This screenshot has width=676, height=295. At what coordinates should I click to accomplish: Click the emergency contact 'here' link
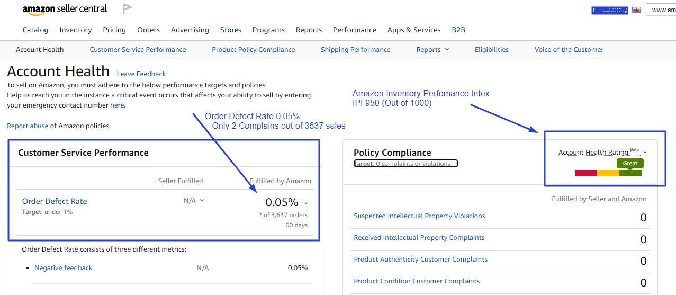(x=117, y=105)
